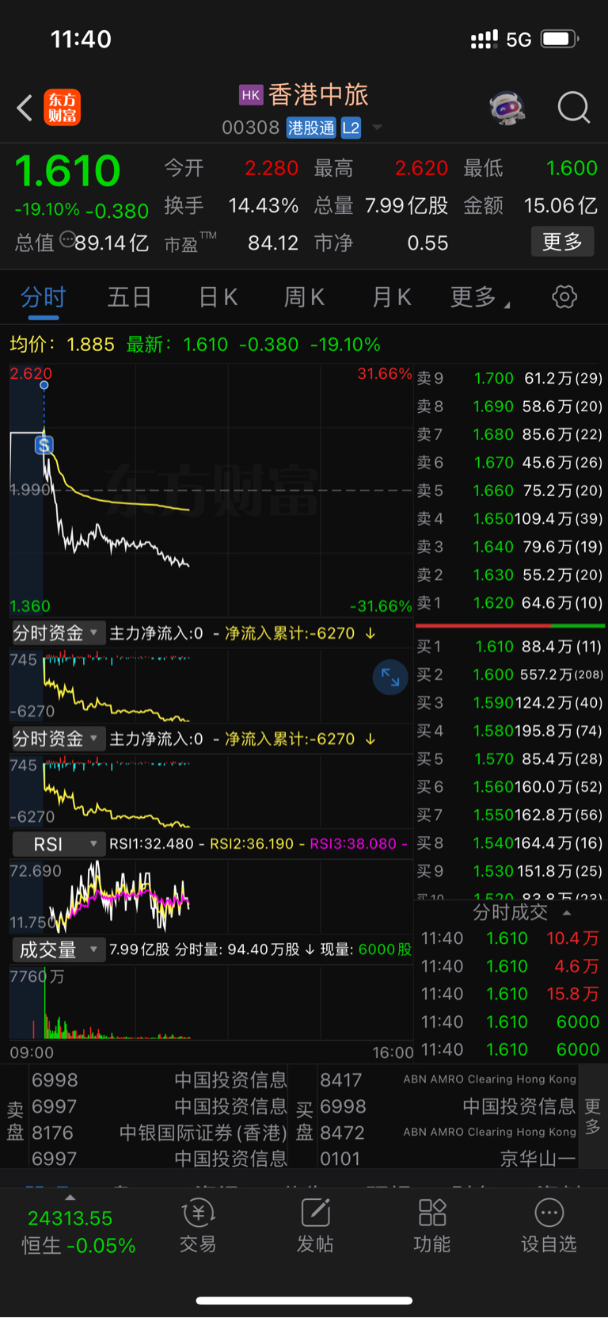The width and height of the screenshot is (608, 1318).
Task: Open the 更多 chart period dropdown
Action: (x=480, y=297)
